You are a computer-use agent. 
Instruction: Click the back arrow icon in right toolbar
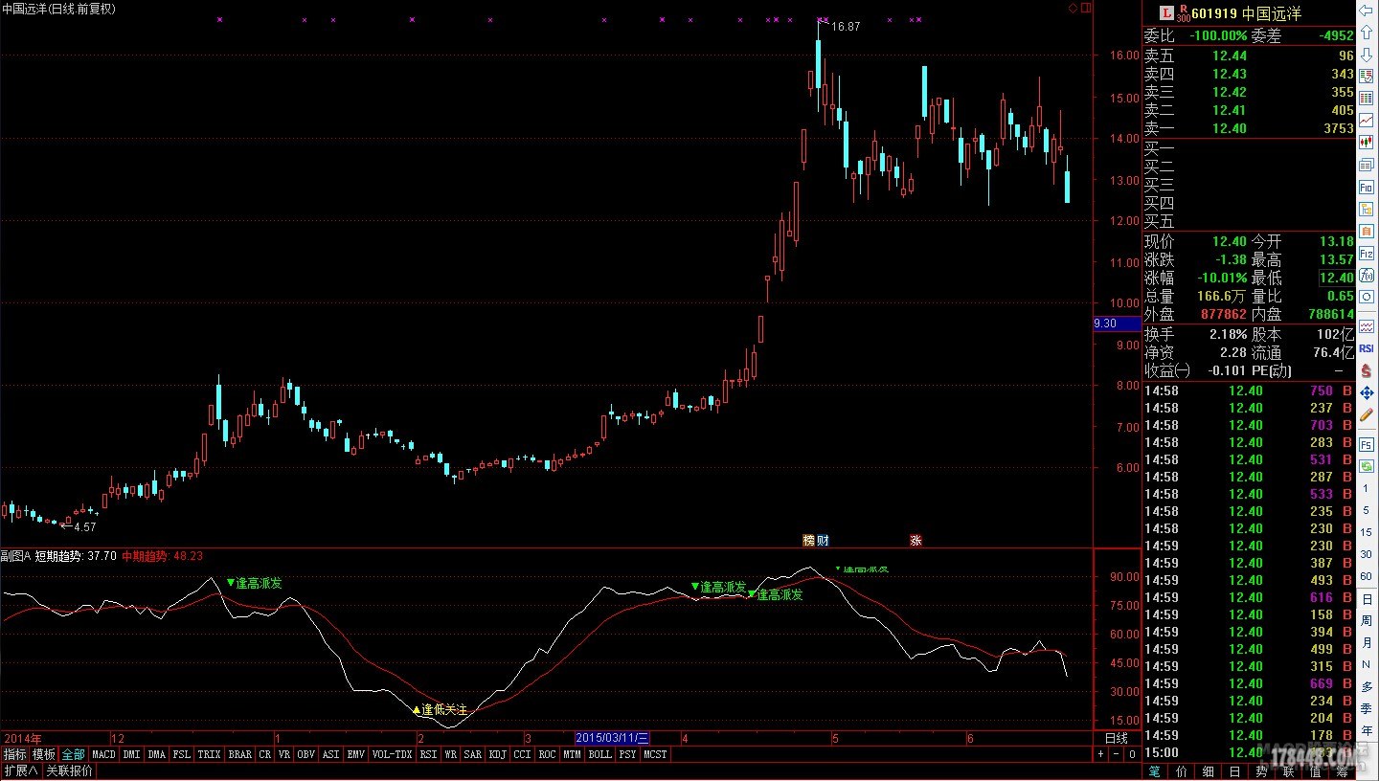click(1367, 11)
